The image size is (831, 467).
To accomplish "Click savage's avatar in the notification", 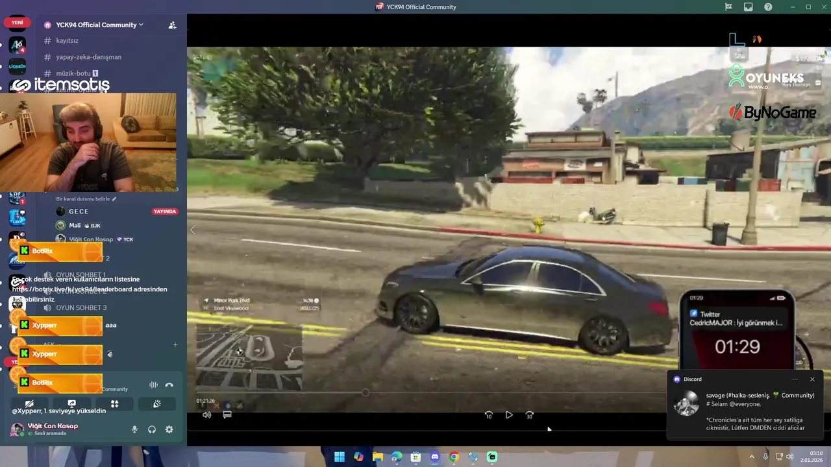I will pyautogui.click(x=686, y=403).
